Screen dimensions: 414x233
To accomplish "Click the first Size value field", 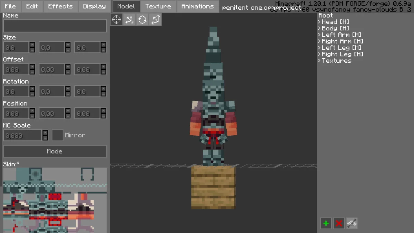I will (x=16, y=48).
